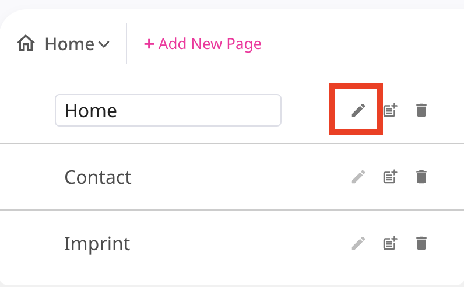
Task: Click the house icon in the header
Action: 26,43
